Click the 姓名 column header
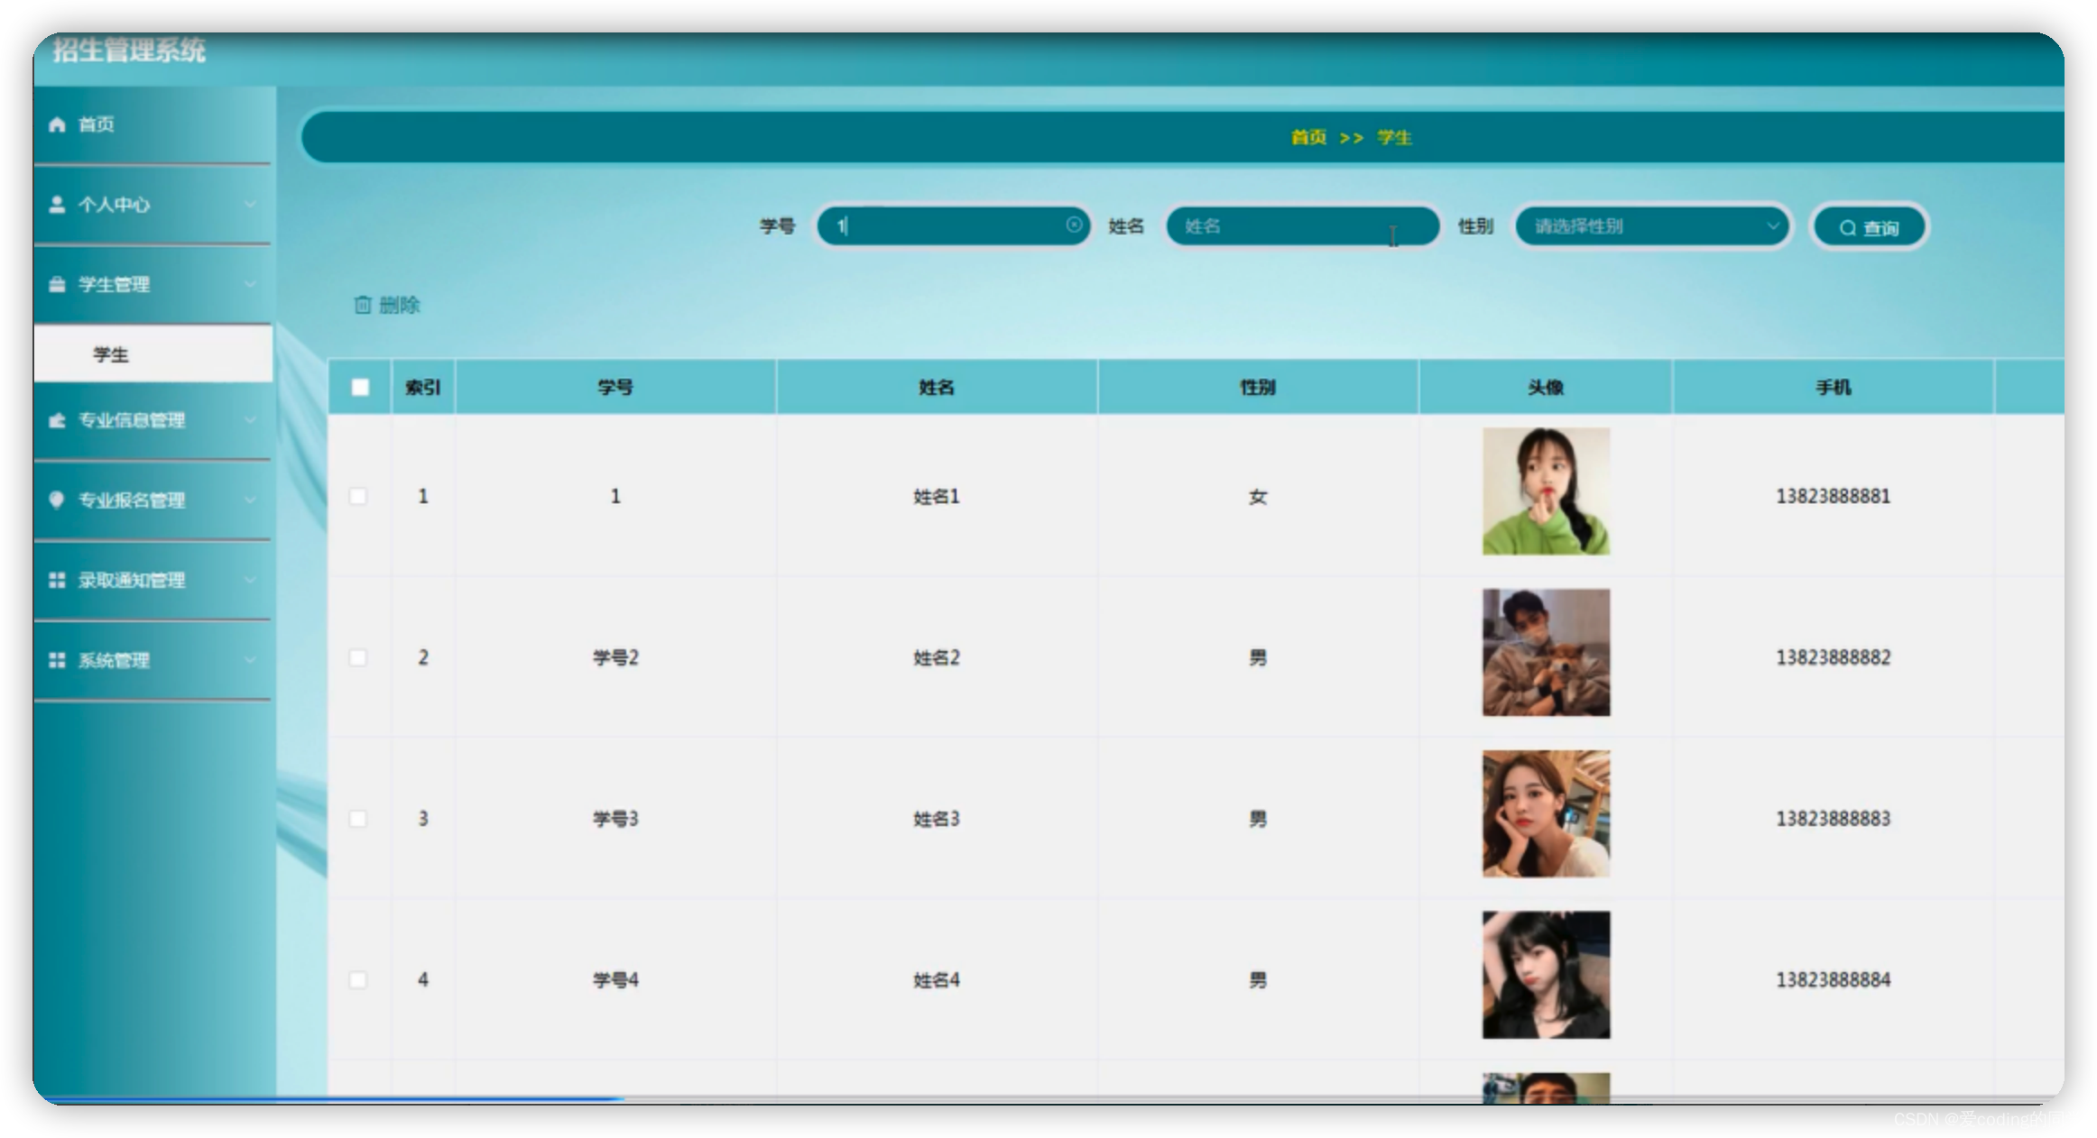Screen dimensions: 2097x1138 [x=937, y=387]
